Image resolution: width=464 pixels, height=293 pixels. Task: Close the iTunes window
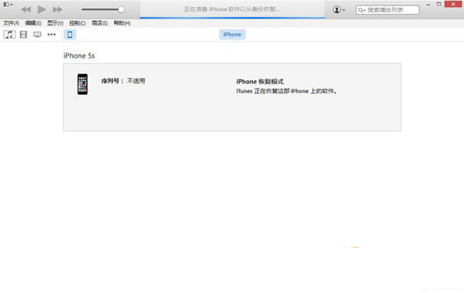tap(453, 4)
